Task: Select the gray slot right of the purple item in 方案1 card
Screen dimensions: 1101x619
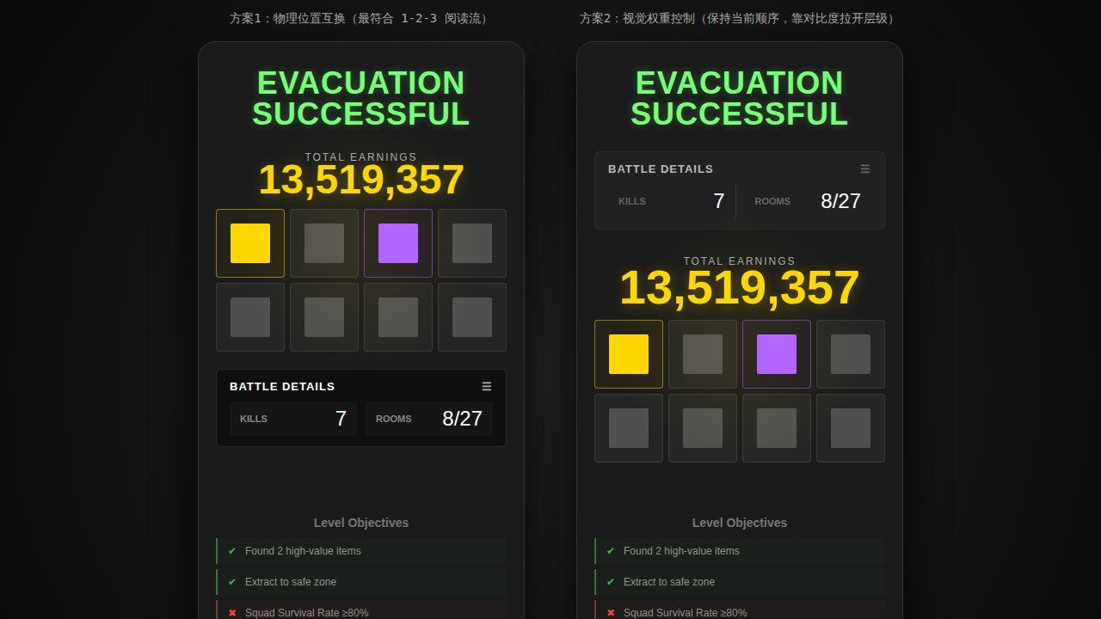Action: [x=472, y=243]
